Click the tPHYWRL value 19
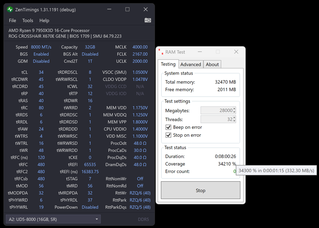319x228 pixels. click(41, 207)
